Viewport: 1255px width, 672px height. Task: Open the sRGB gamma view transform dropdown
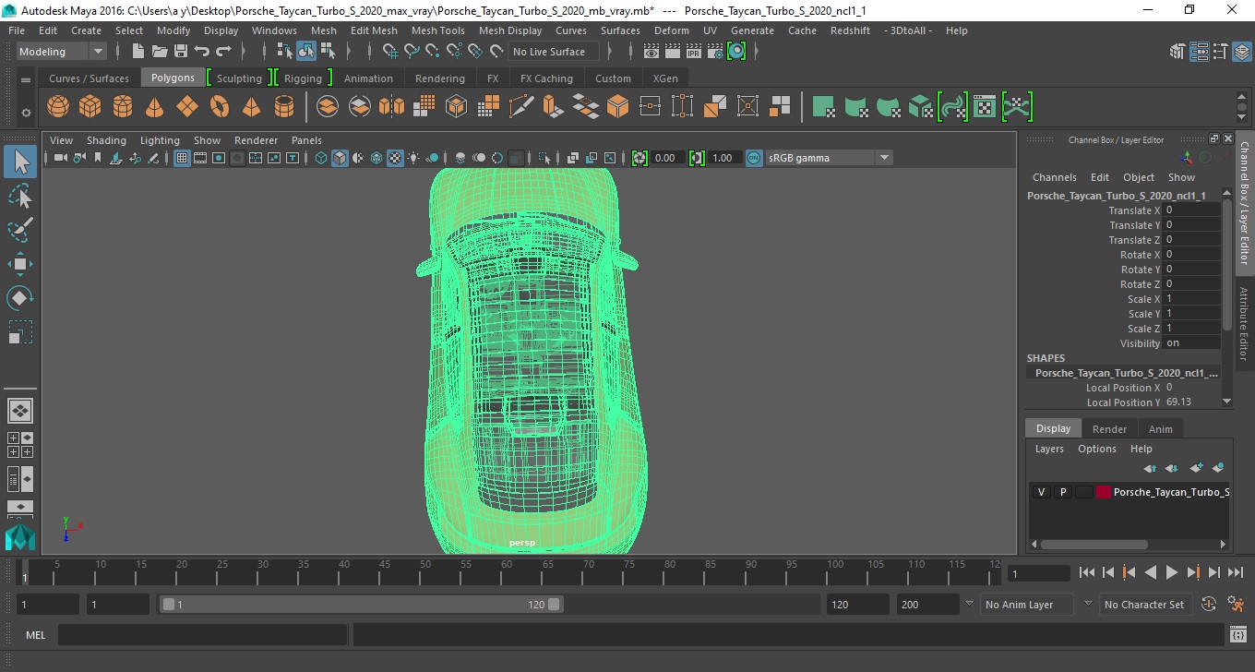[830, 158]
